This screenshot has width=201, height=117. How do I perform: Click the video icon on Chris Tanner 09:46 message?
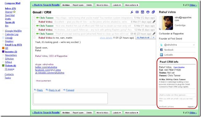[x=37, y=34]
